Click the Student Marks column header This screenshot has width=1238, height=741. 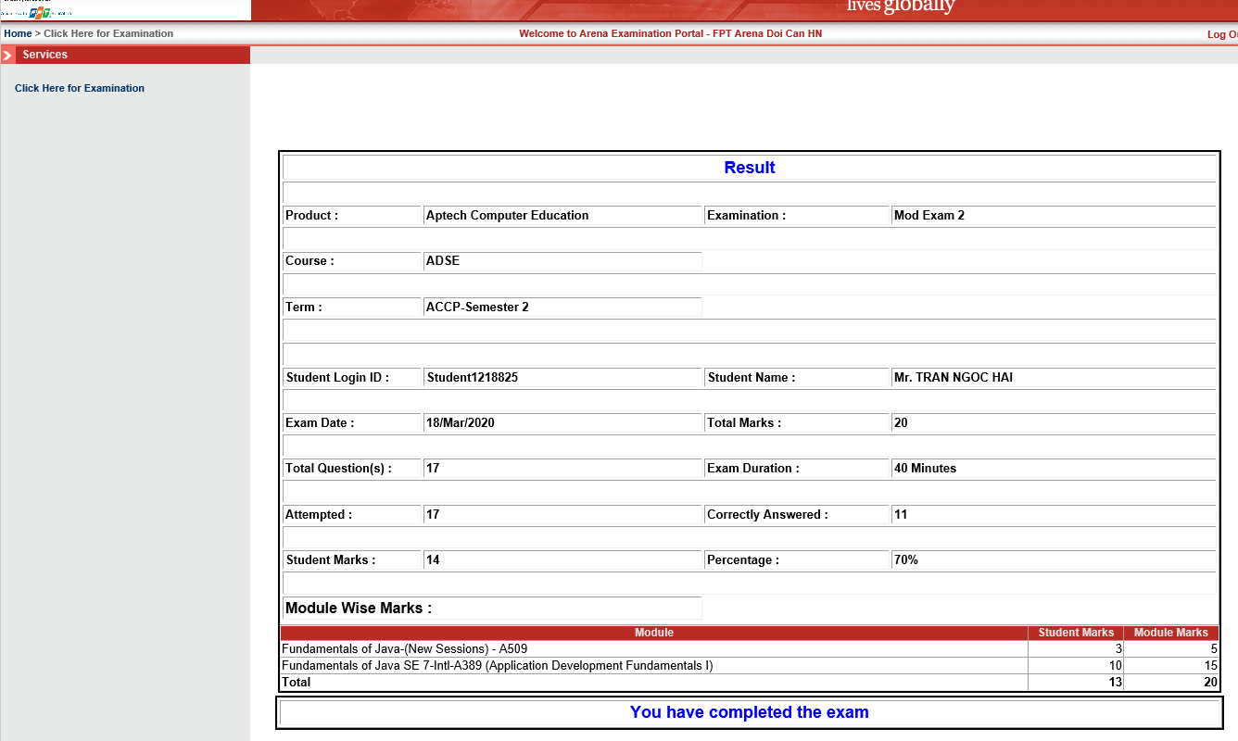(x=1076, y=633)
